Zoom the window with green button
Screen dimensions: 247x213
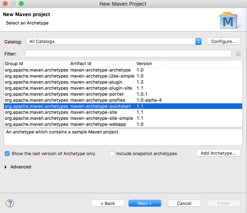[21, 4]
